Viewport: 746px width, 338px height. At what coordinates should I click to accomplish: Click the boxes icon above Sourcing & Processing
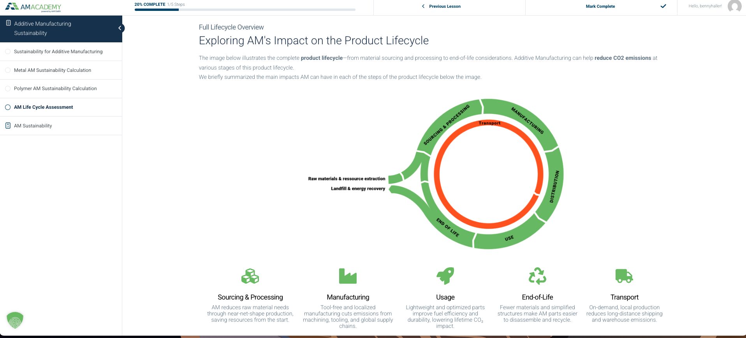[250, 276]
